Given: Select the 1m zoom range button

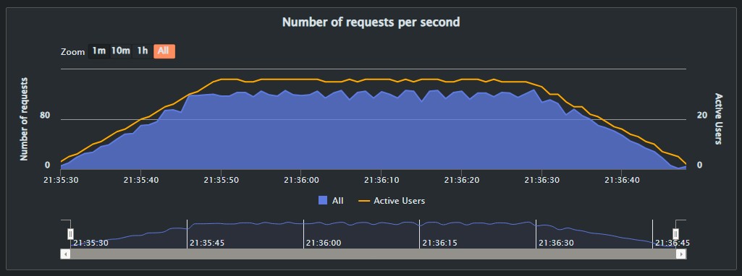Looking at the screenshot, I should click(x=99, y=51).
